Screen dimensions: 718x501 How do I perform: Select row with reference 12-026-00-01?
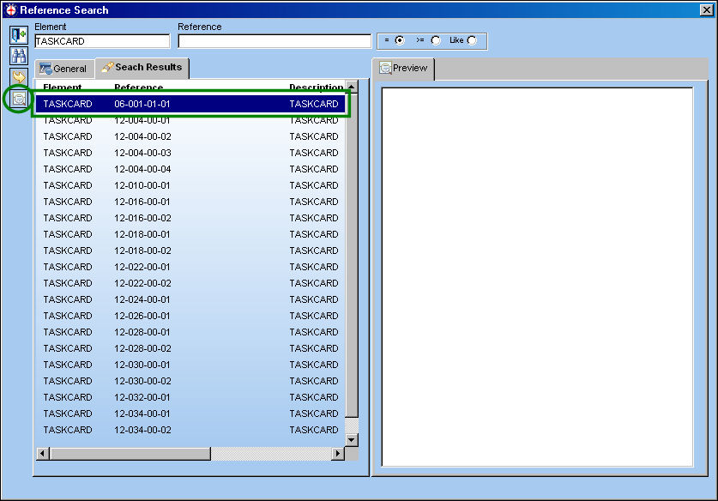[190, 316]
